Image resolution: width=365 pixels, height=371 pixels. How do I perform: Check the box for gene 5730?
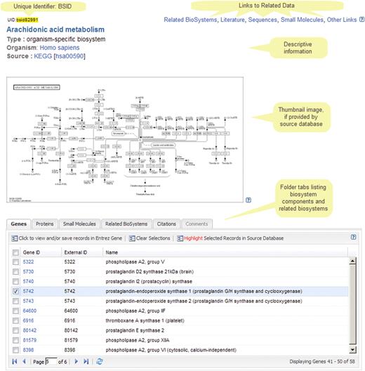point(15,272)
